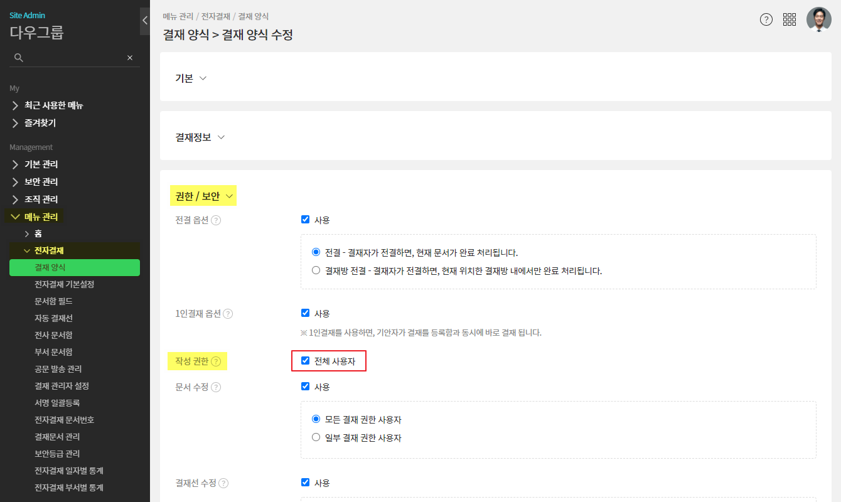
Task: Click the user profile avatar
Action: tap(818, 19)
